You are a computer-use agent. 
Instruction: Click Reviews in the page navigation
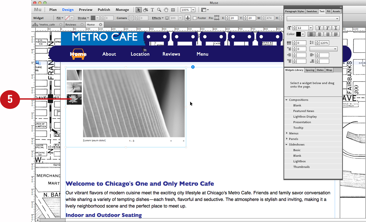tap(171, 54)
